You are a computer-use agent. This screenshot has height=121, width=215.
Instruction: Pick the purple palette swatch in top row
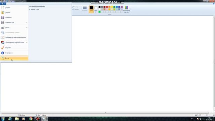click(x=122, y=7)
